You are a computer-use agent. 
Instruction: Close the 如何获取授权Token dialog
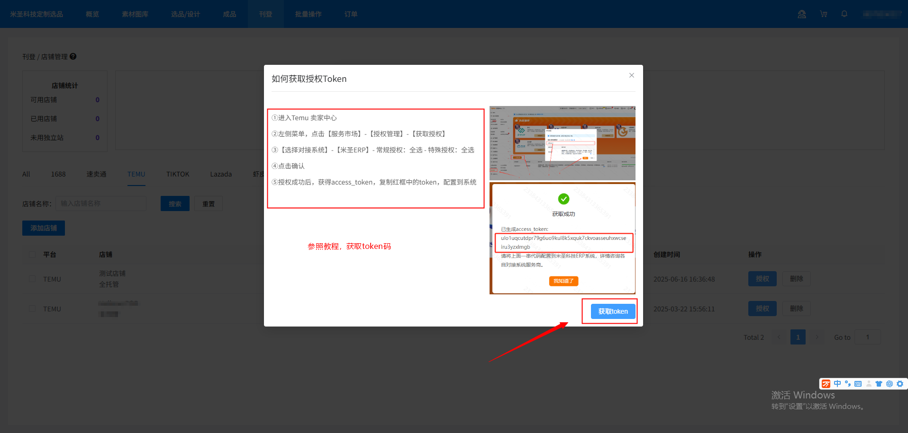(631, 75)
